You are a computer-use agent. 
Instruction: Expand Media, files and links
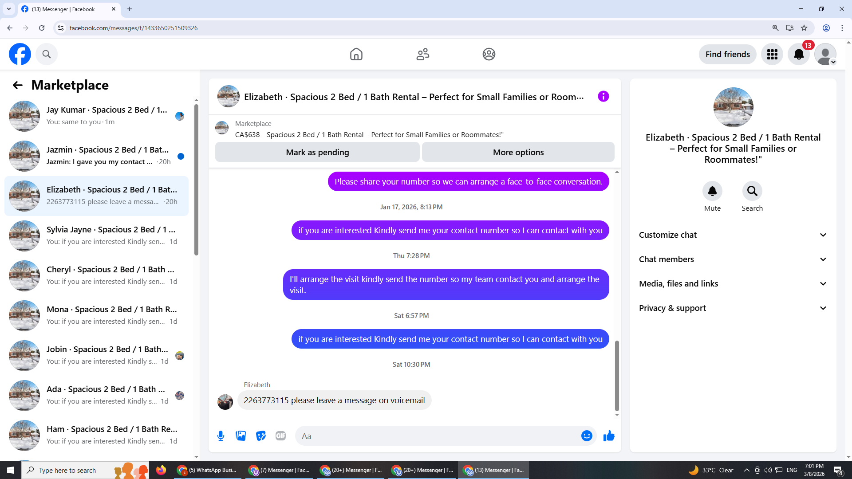point(733,284)
